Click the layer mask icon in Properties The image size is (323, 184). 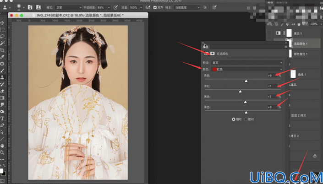(x=213, y=54)
